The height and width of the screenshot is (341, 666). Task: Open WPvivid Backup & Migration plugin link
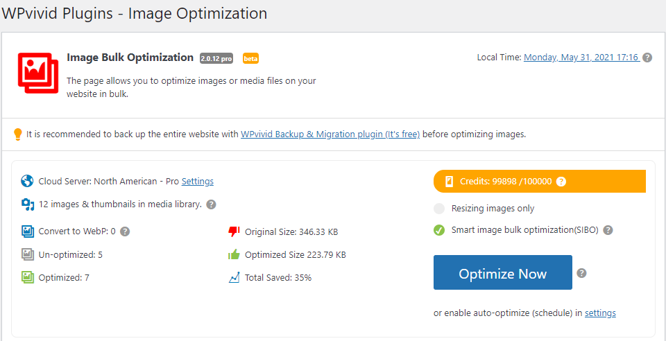pos(330,134)
